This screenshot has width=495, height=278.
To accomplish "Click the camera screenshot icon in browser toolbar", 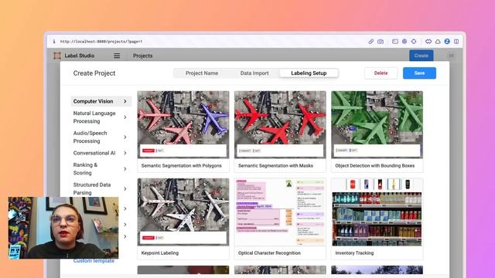I will (381, 41).
